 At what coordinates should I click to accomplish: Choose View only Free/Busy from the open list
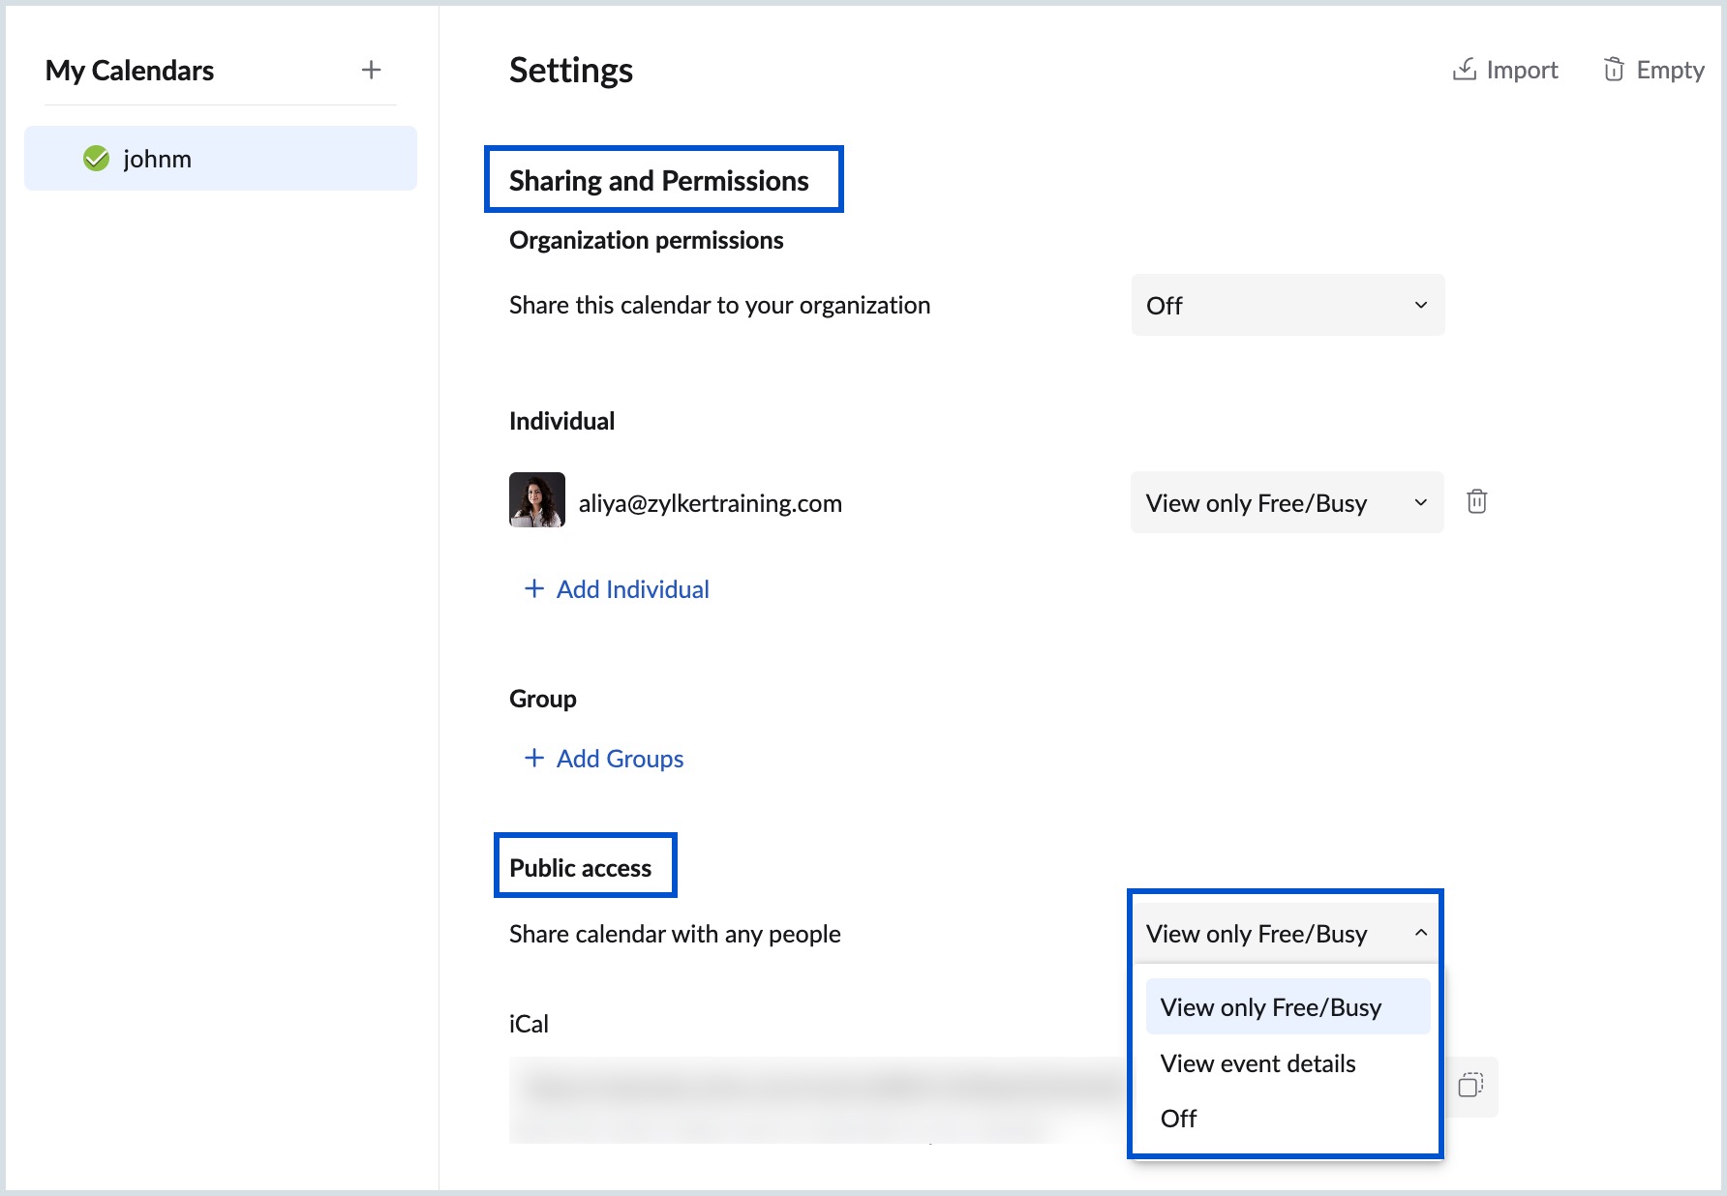tap(1270, 1007)
